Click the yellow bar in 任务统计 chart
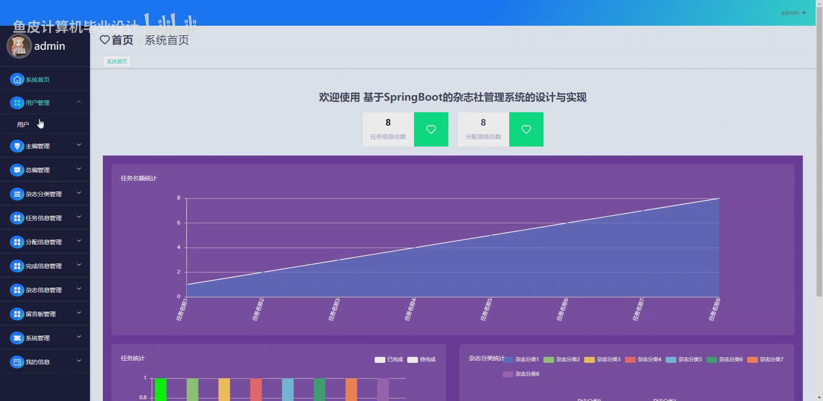 pos(224,389)
